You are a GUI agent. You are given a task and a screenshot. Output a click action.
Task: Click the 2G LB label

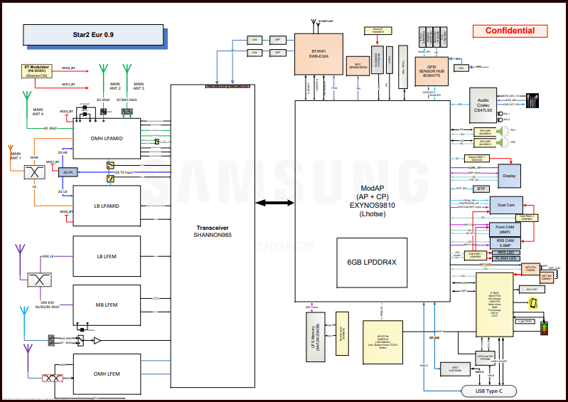(63, 191)
